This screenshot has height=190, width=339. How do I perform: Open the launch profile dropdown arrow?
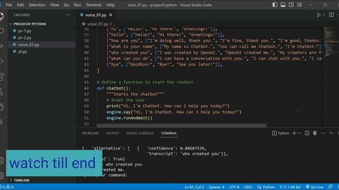299,133
